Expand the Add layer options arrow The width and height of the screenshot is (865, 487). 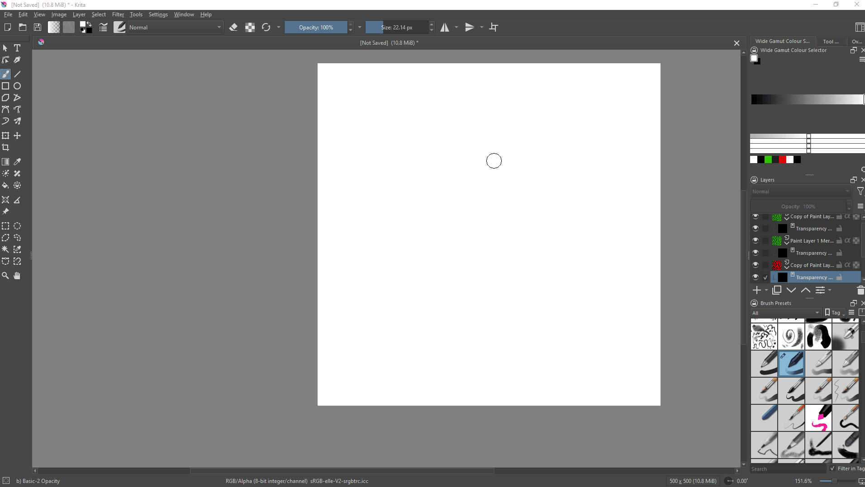(766, 290)
